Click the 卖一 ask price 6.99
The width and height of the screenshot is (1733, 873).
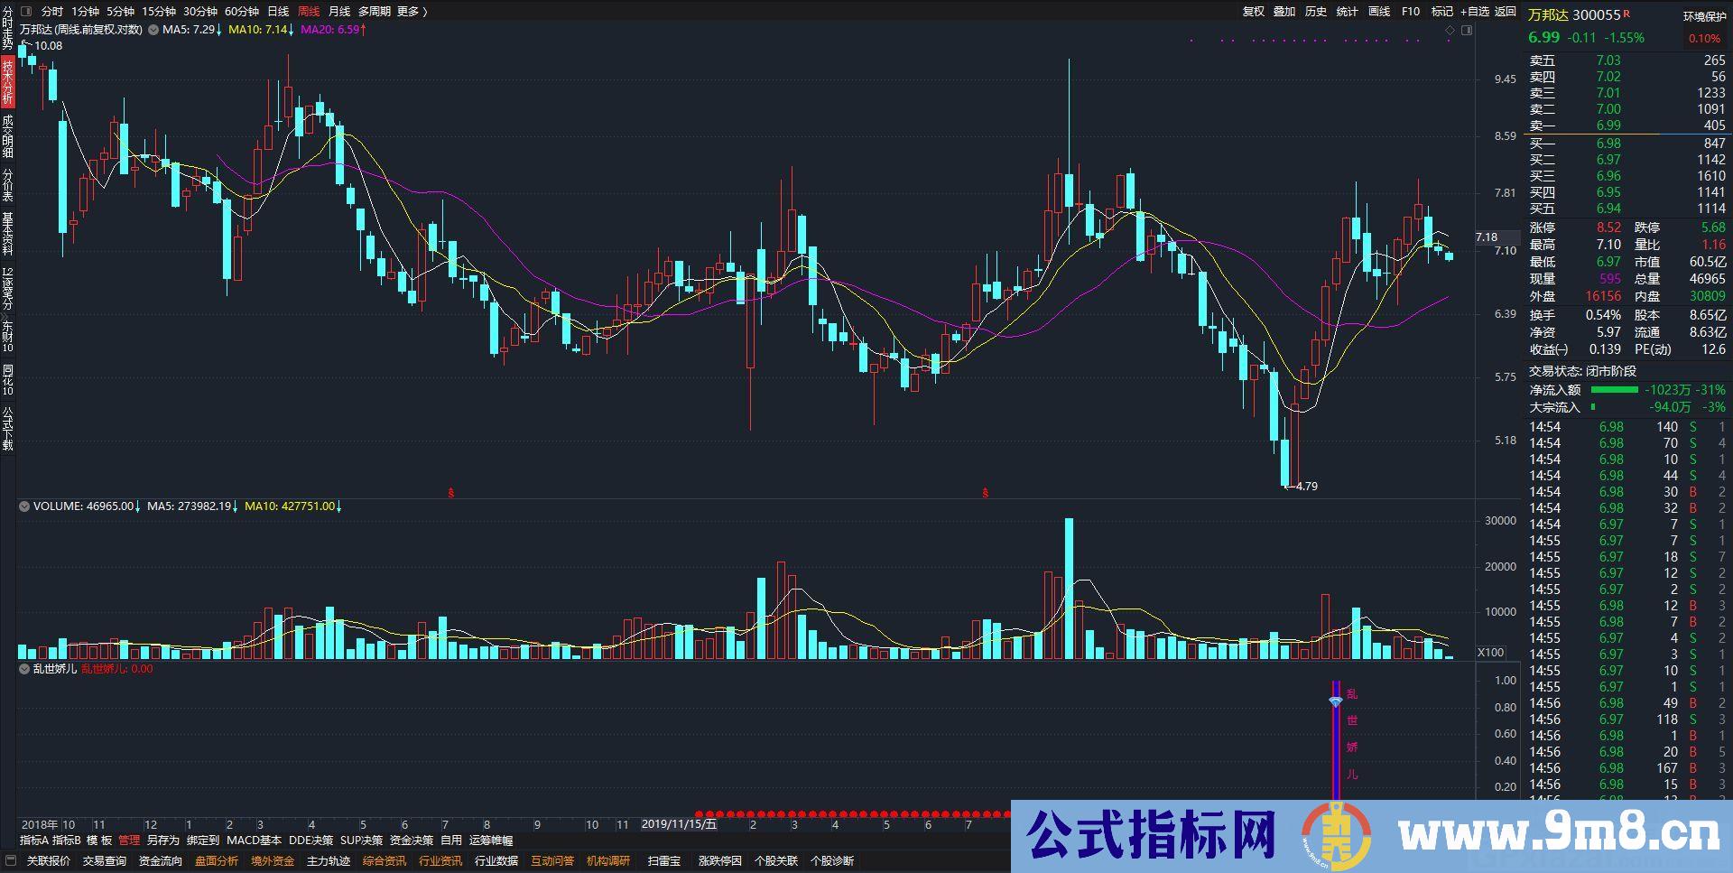[1608, 125]
